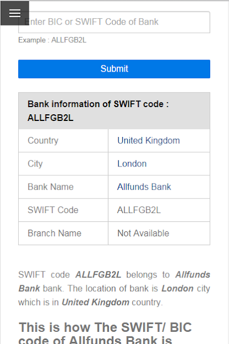The height and width of the screenshot is (344, 229).
Task: Click bold italic London in the paragraph
Action: coord(178,289)
